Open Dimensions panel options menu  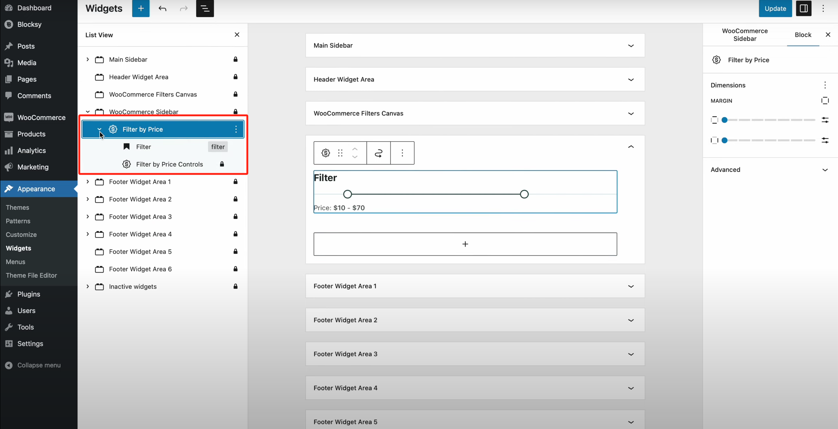point(825,85)
